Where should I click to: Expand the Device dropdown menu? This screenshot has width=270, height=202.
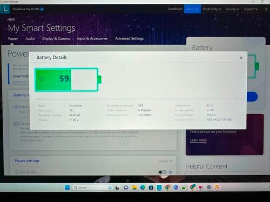pyautogui.click(x=192, y=9)
